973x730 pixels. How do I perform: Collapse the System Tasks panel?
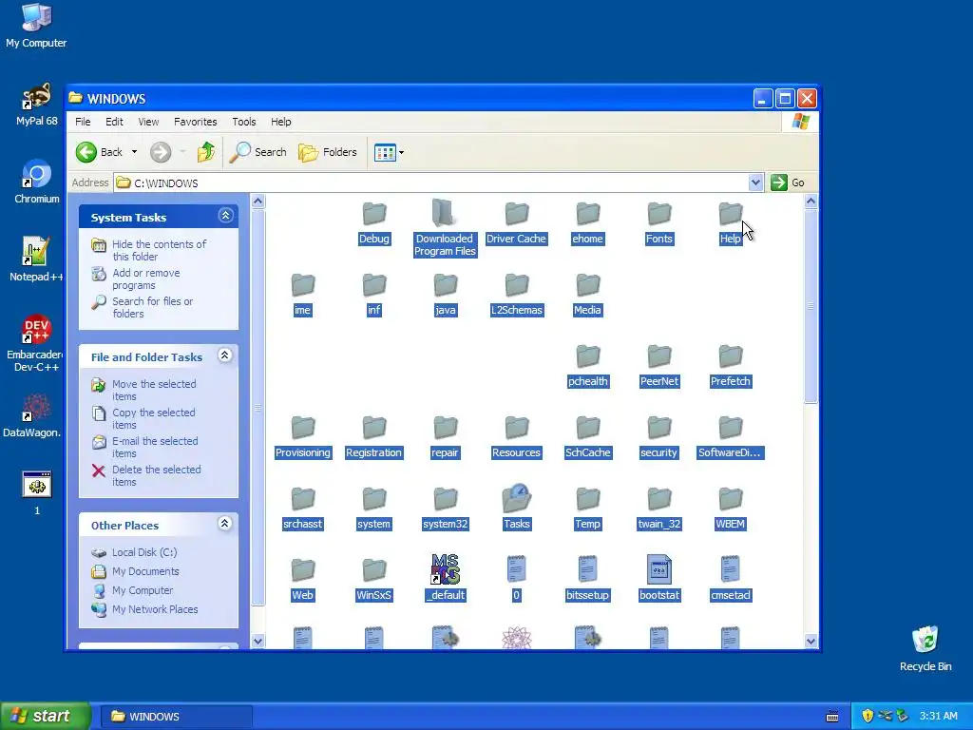pos(225,216)
